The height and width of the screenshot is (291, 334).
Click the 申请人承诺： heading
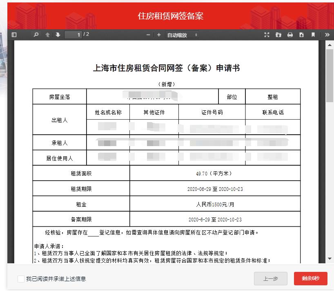click(49, 246)
